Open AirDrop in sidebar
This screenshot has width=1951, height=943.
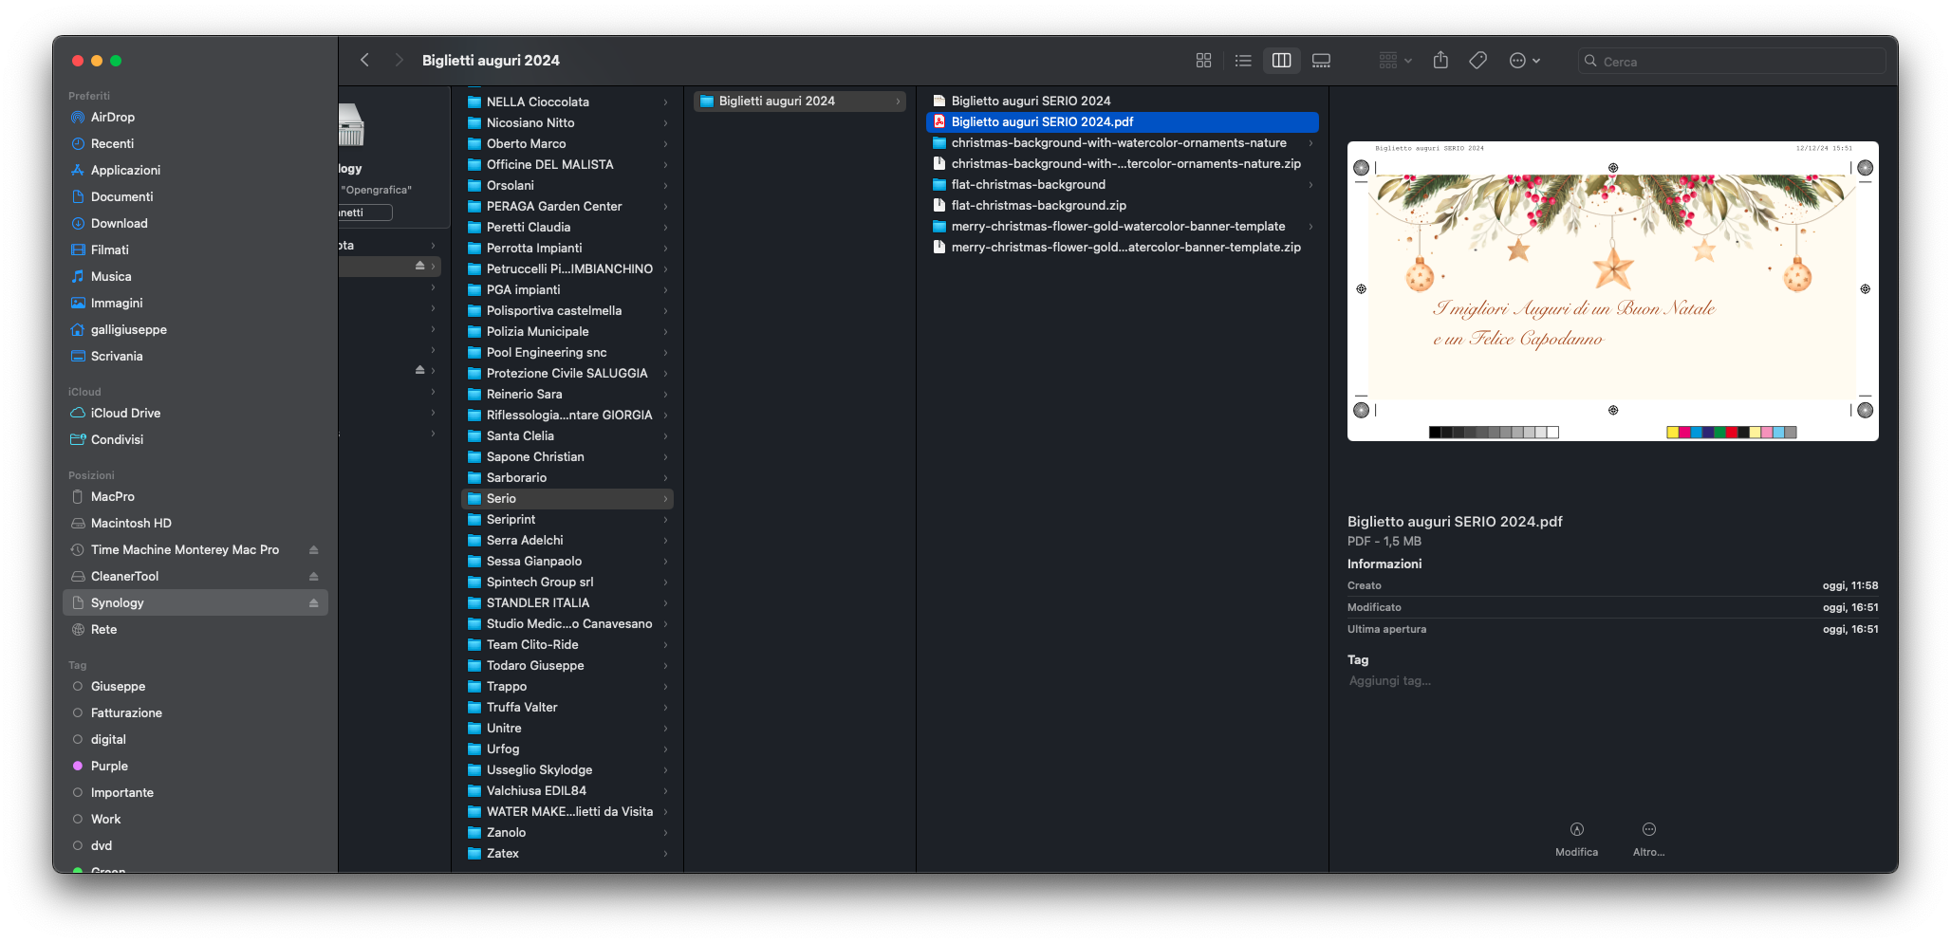click(x=112, y=118)
